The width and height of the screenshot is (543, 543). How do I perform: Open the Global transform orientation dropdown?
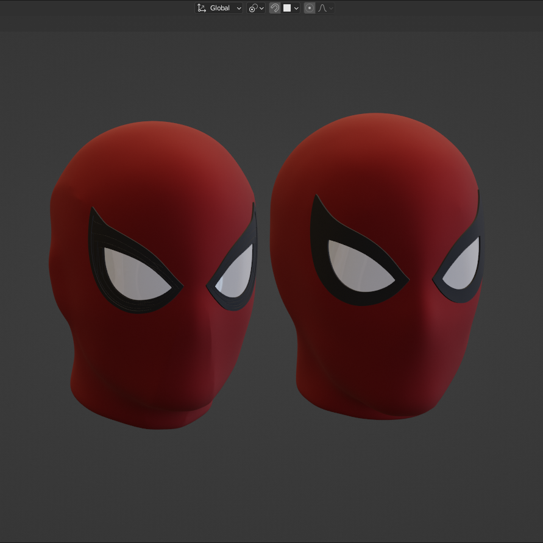(x=219, y=8)
